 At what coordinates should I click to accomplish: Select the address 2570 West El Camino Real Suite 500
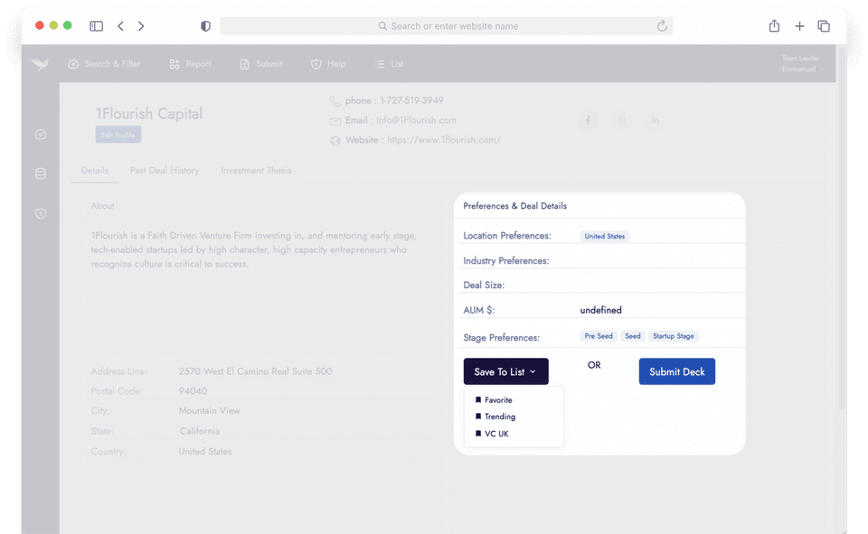point(255,371)
